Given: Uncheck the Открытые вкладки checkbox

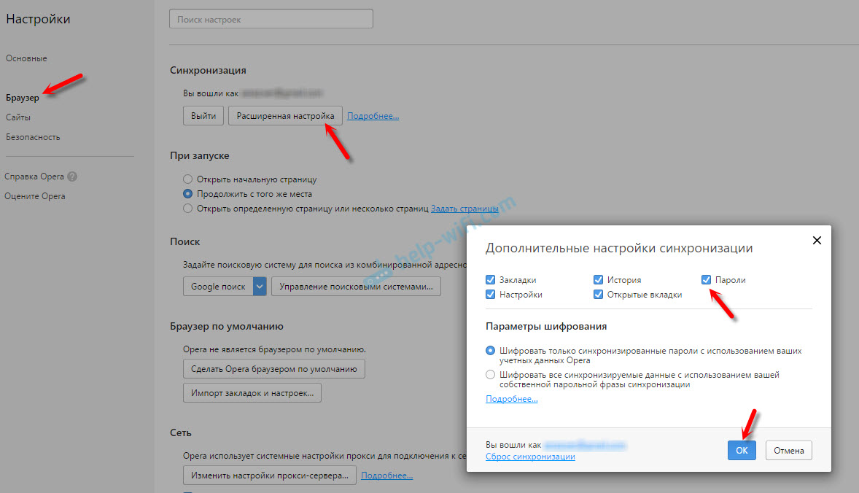Looking at the screenshot, I should [599, 295].
